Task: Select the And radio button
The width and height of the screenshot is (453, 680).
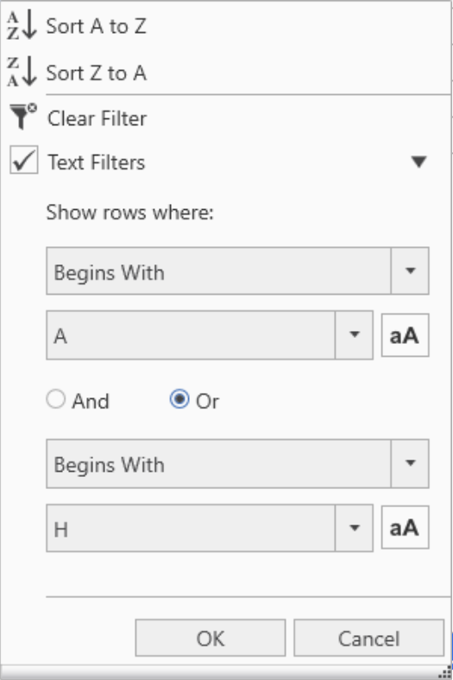Action: 56,399
